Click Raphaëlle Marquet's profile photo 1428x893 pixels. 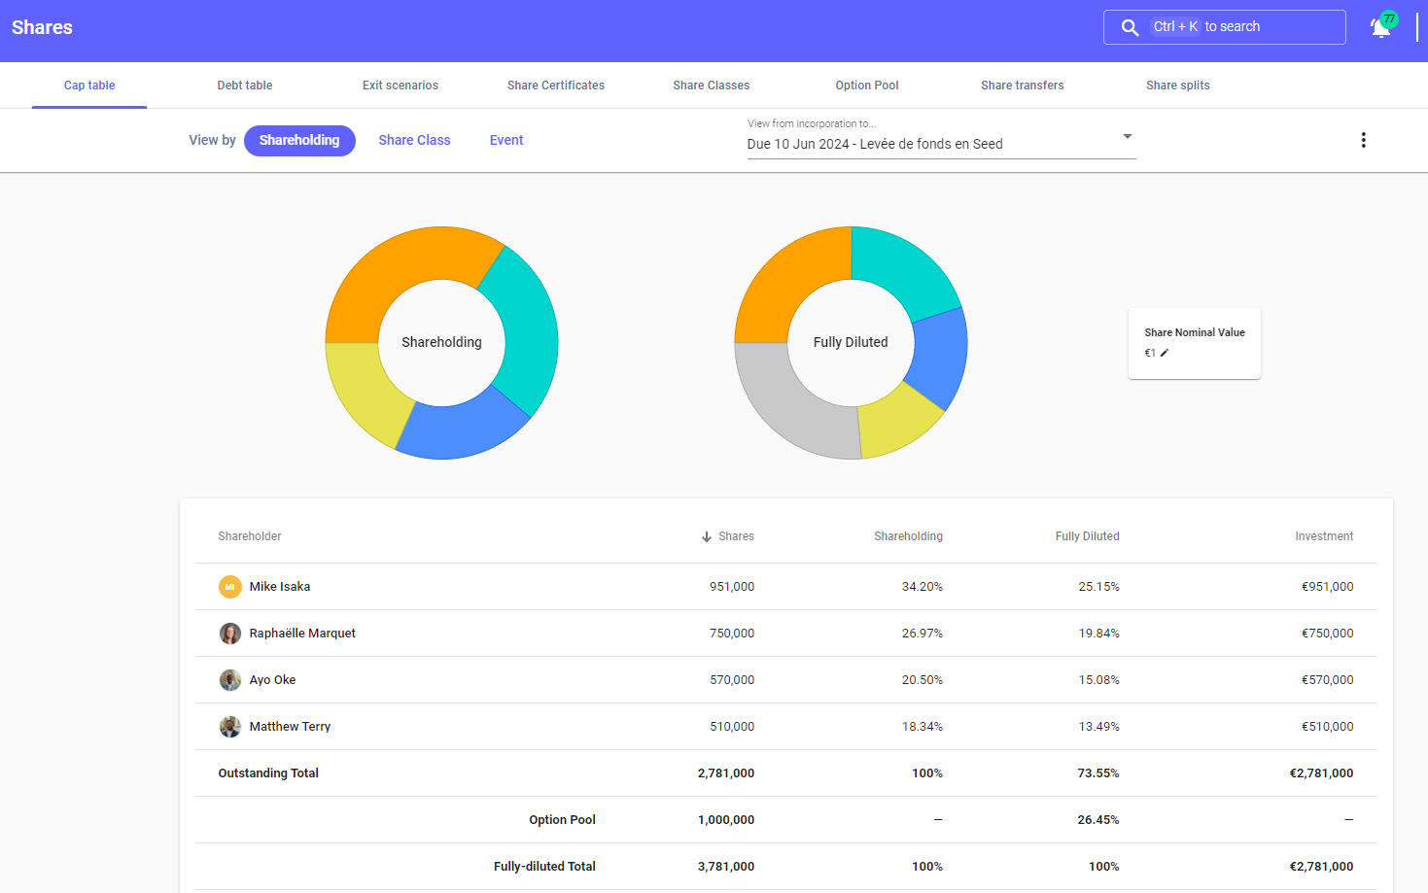230,634
